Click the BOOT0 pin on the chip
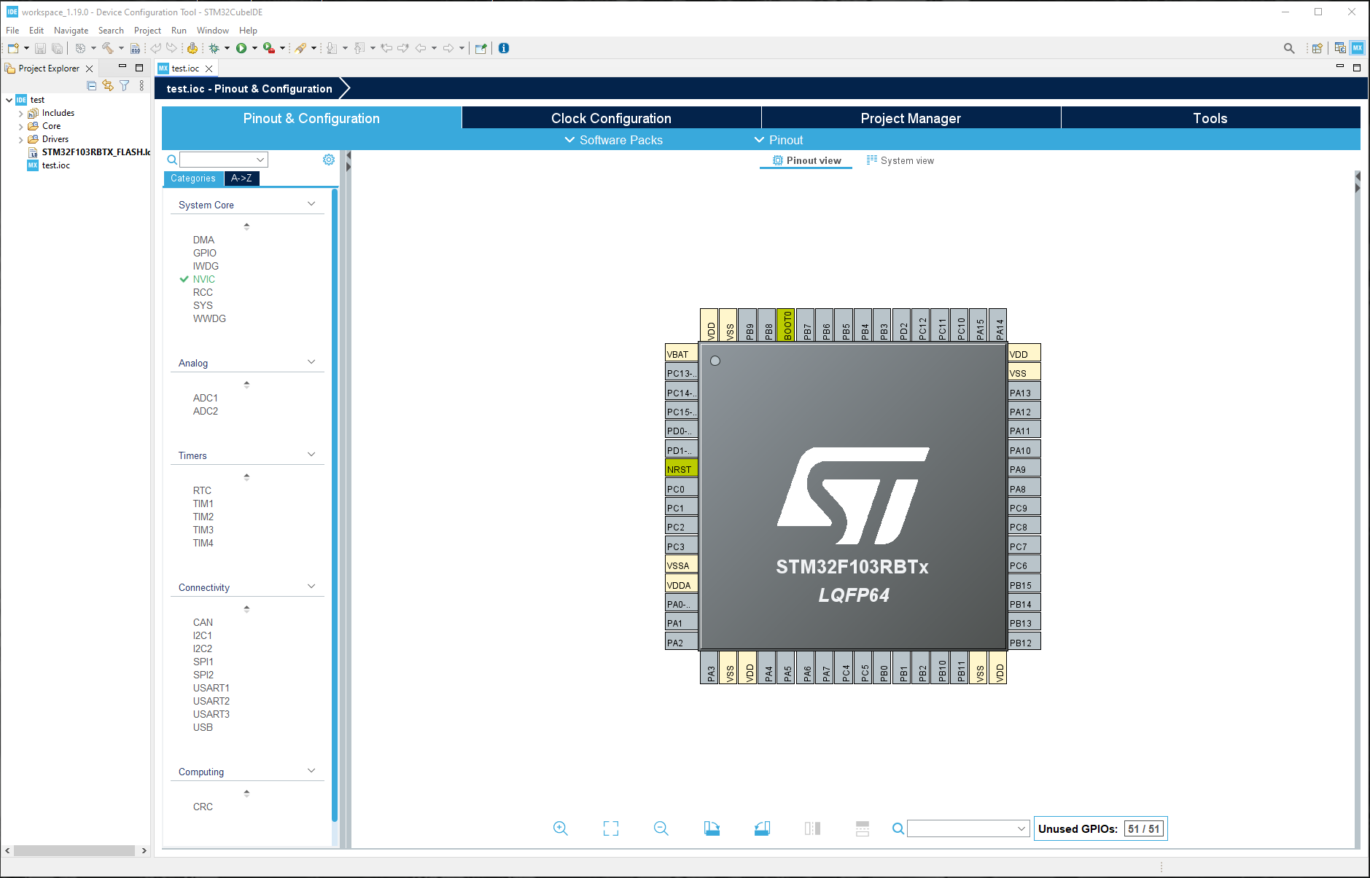The width and height of the screenshot is (1370, 878). pyautogui.click(x=787, y=324)
